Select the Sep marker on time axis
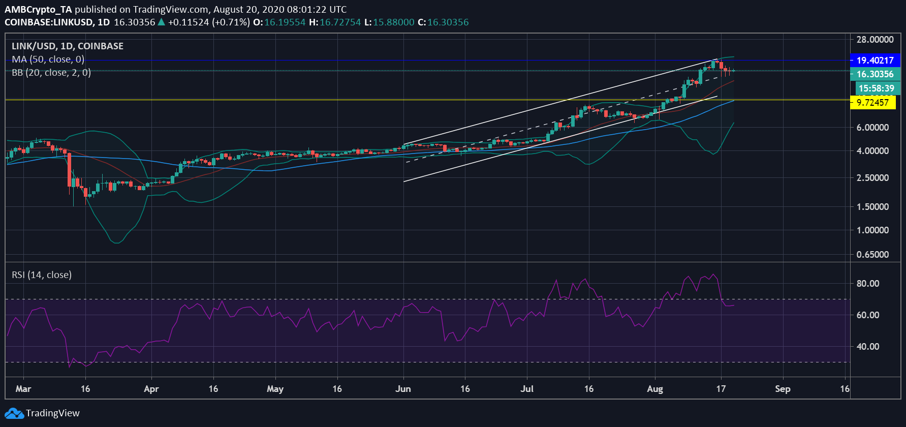The image size is (906, 427). pos(783,389)
